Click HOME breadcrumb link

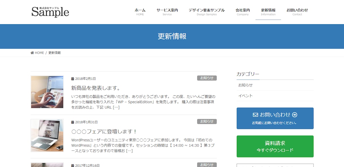point(39,53)
